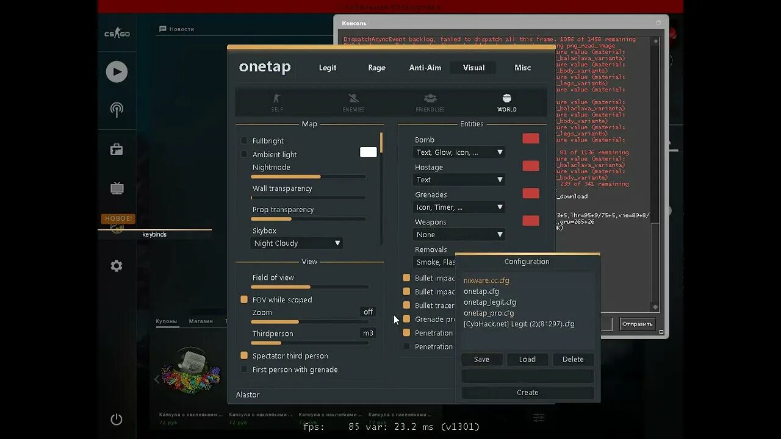Disable Spectator third person

pos(244,355)
